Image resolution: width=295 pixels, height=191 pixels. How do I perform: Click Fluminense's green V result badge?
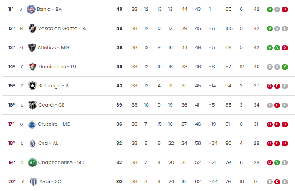(285, 67)
